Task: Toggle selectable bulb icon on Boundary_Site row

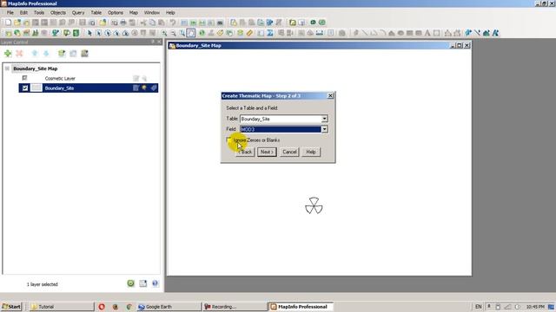Action: tap(144, 88)
